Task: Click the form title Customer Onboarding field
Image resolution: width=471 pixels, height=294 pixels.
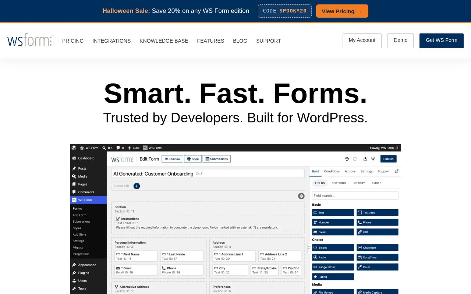Action: [x=208, y=173]
